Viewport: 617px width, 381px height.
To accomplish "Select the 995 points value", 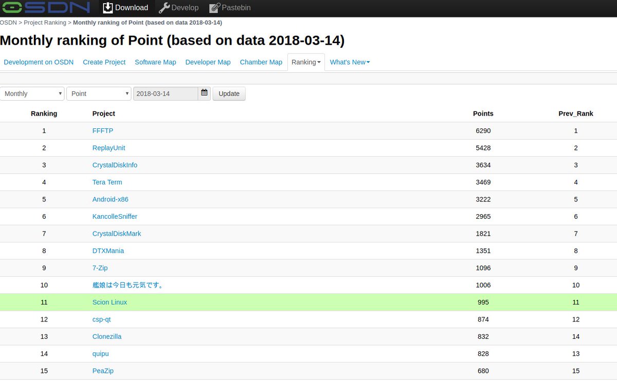I will pyautogui.click(x=483, y=302).
